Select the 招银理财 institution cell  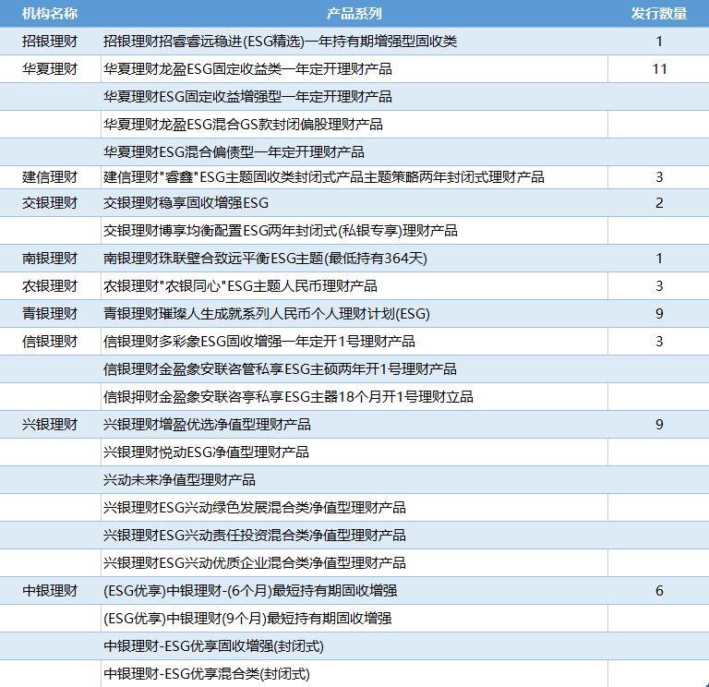point(50,42)
